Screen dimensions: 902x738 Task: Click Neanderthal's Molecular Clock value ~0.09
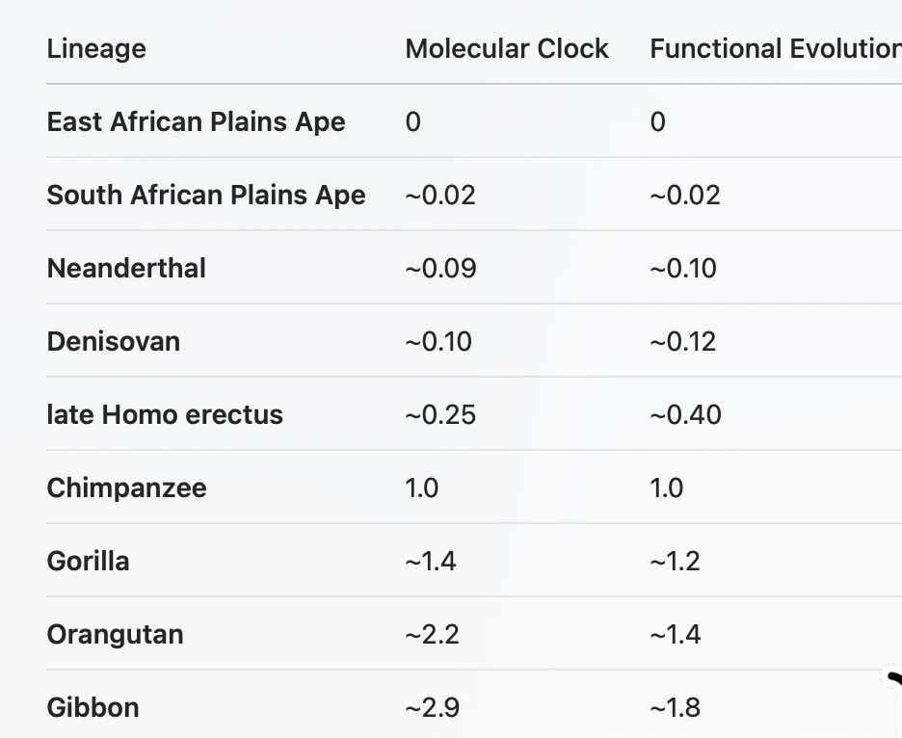pos(440,269)
